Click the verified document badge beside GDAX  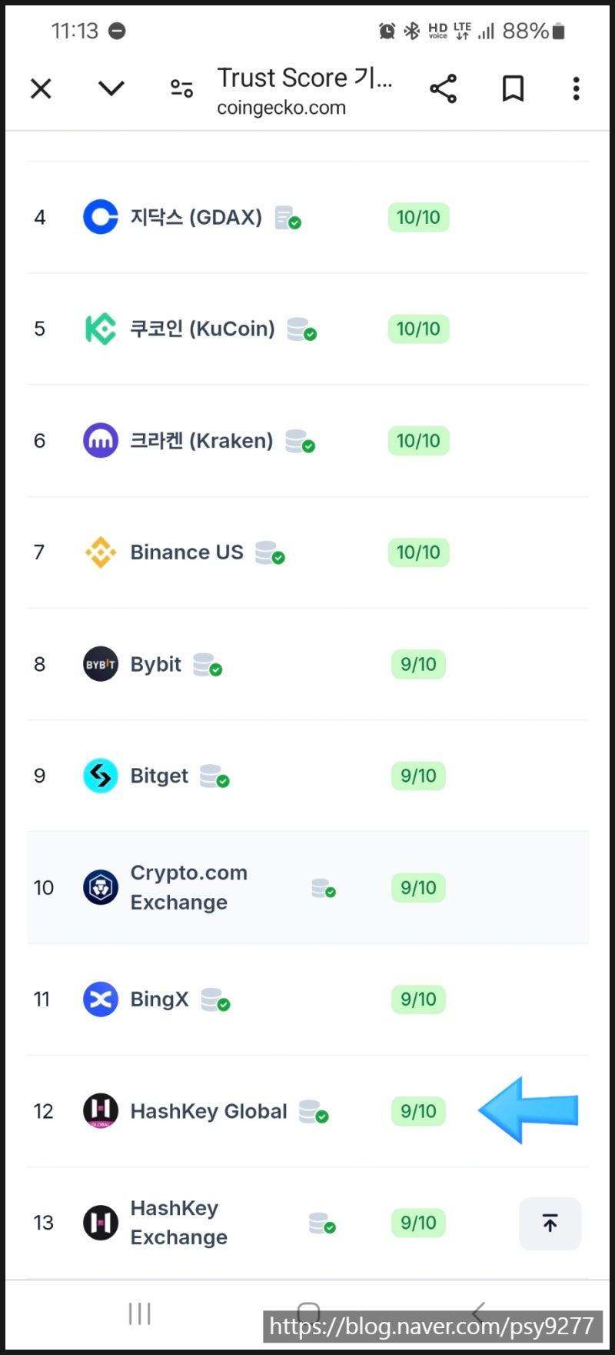[288, 219]
